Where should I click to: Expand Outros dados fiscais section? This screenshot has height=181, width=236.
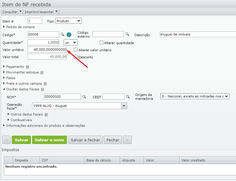[x=25, y=114]
